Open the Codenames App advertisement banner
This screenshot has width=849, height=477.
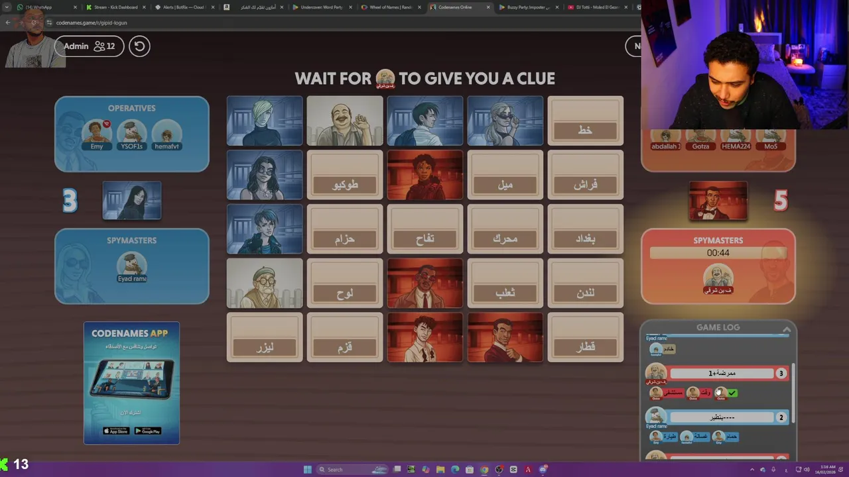131,382
